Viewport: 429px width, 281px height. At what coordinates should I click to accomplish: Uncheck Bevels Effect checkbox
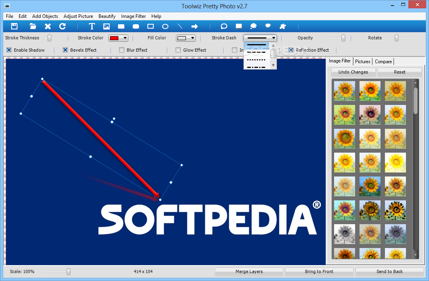[x=66, y=50]
